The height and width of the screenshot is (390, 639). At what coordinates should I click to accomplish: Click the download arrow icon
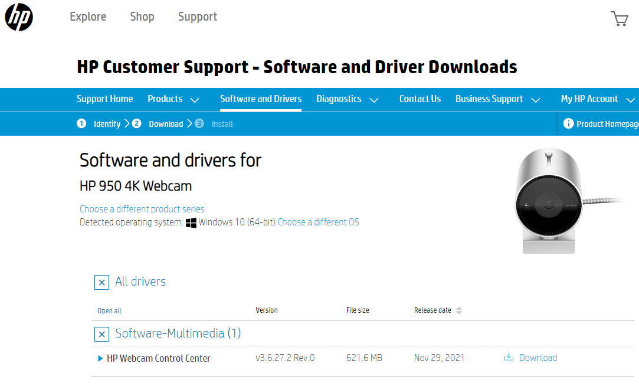pyautogui.click(x=509, y=358)
